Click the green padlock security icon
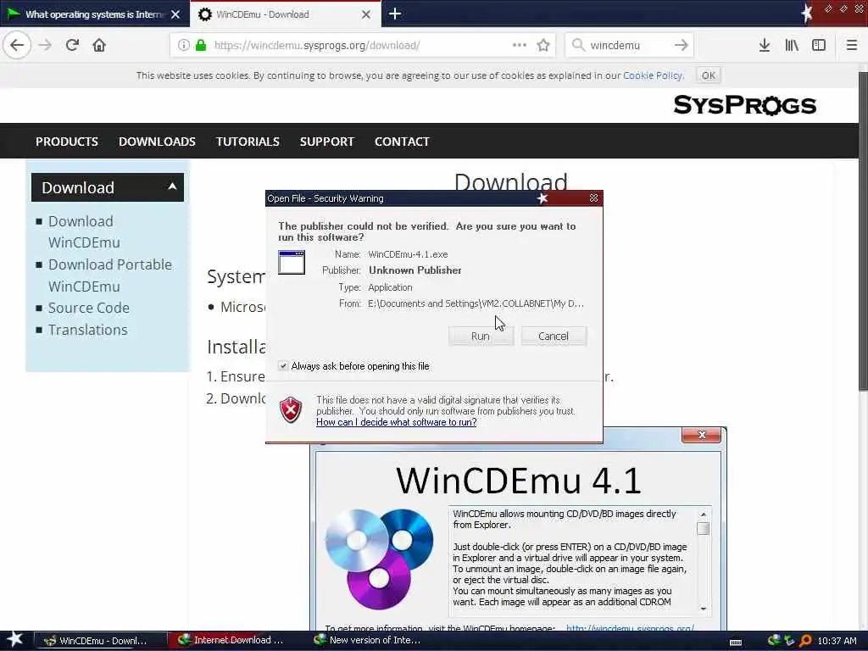The height and width of the screenshot is (651, 868). [x=201, y=45]
